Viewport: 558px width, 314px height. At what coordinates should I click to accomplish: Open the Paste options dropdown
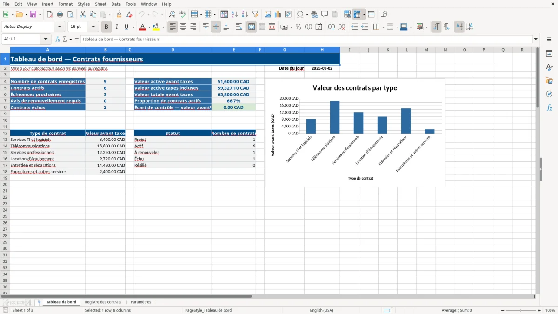pos(109,14)
